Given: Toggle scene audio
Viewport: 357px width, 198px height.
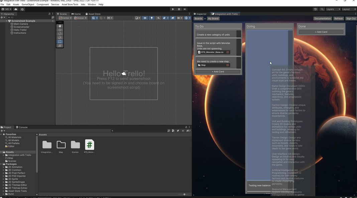Looking at the screenshot, I should 158,18.
